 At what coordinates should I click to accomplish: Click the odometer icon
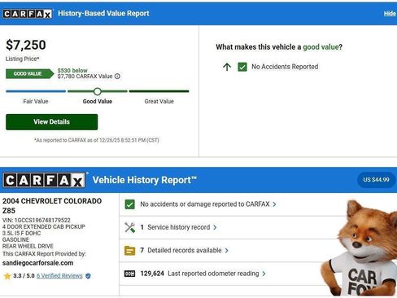coord(129,274)
